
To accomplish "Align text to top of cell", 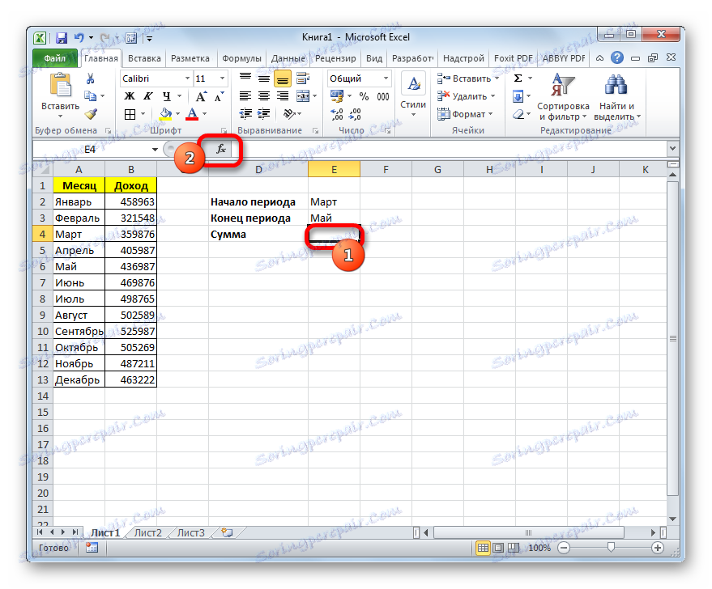I will coord(245,79).
